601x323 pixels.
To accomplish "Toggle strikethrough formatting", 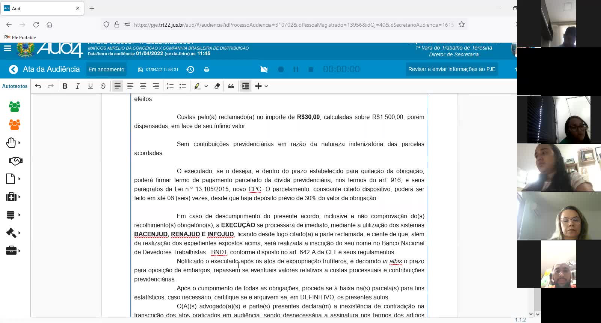I will (x=103, y=86).
